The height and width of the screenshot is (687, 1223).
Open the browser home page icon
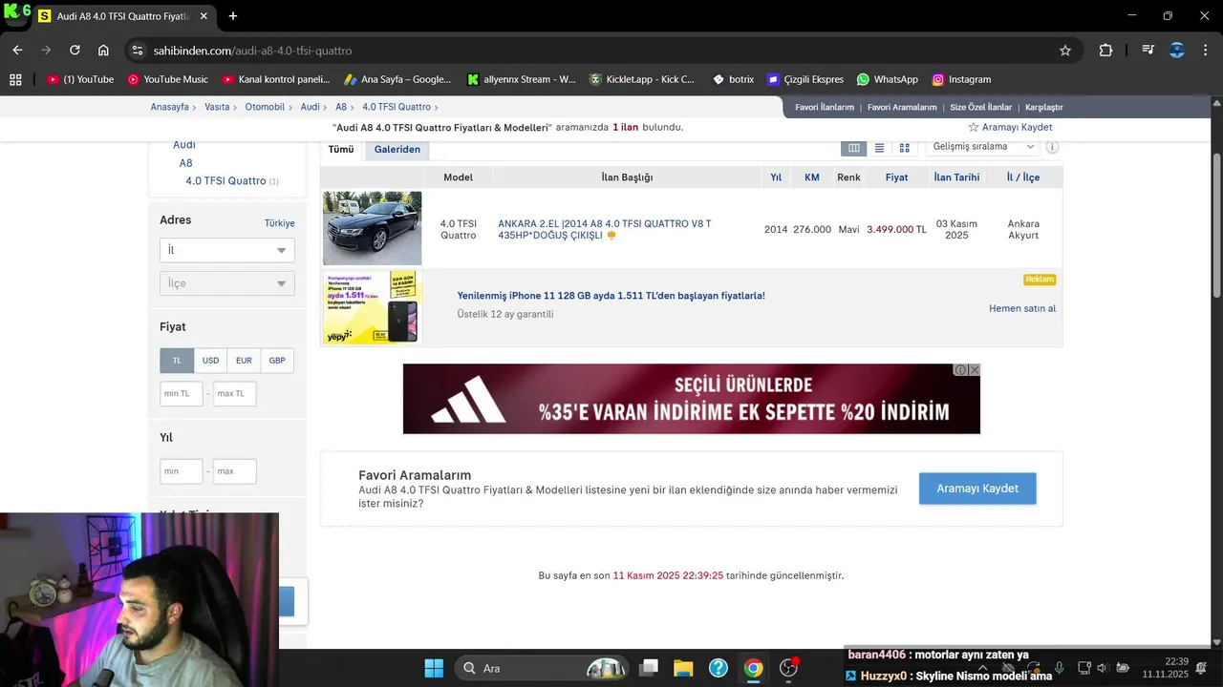(x=103, y=51)
